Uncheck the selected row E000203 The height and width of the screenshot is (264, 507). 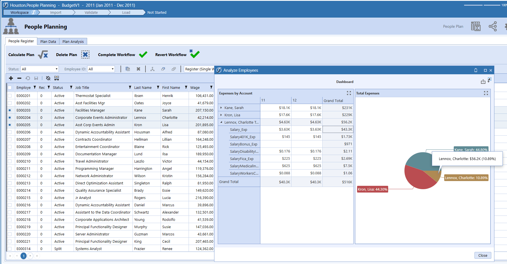pyautogui.click(x=10, y=110)
